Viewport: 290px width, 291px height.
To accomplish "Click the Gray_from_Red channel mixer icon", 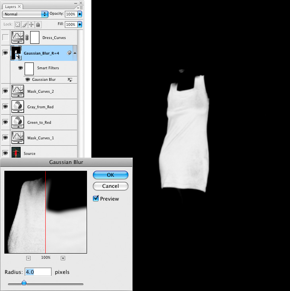I will (x=17, y=107).
